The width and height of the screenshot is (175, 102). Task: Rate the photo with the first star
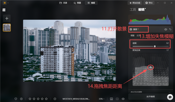[30, 99]
